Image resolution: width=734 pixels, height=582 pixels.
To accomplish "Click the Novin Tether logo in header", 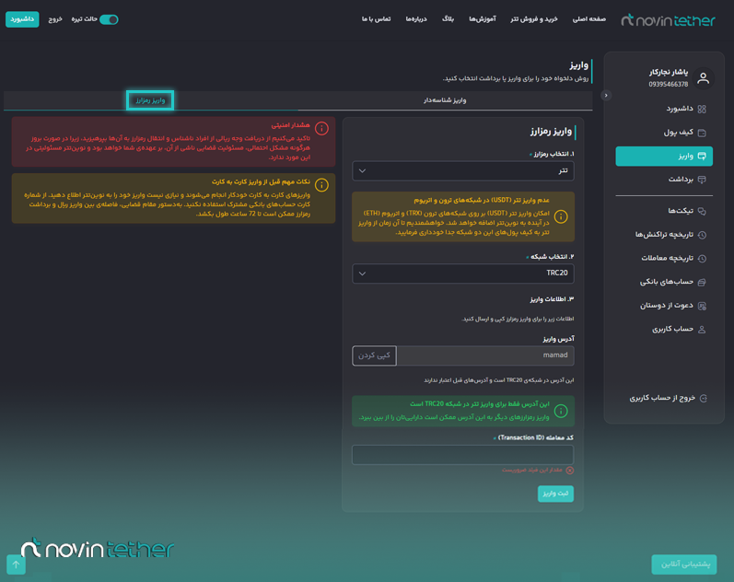I will pos(668,19).
